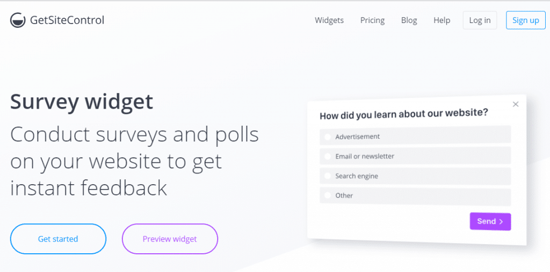Click the purple Preview widget button
Image resolution: width=550 pixels, height=272 pixels.
[170, 239]
